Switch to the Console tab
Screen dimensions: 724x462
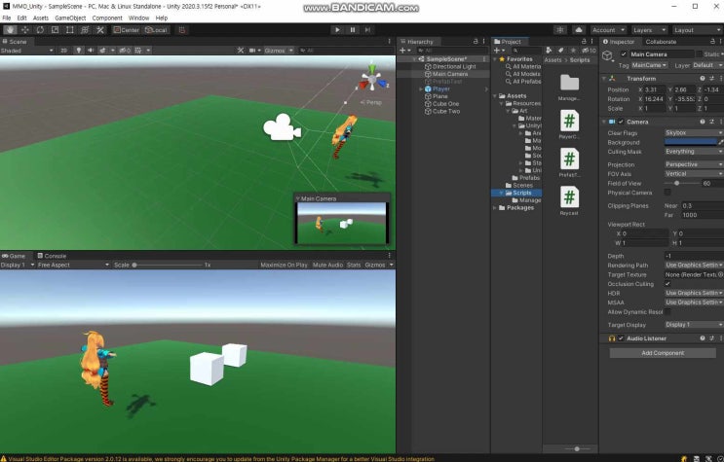click(52, 256)
